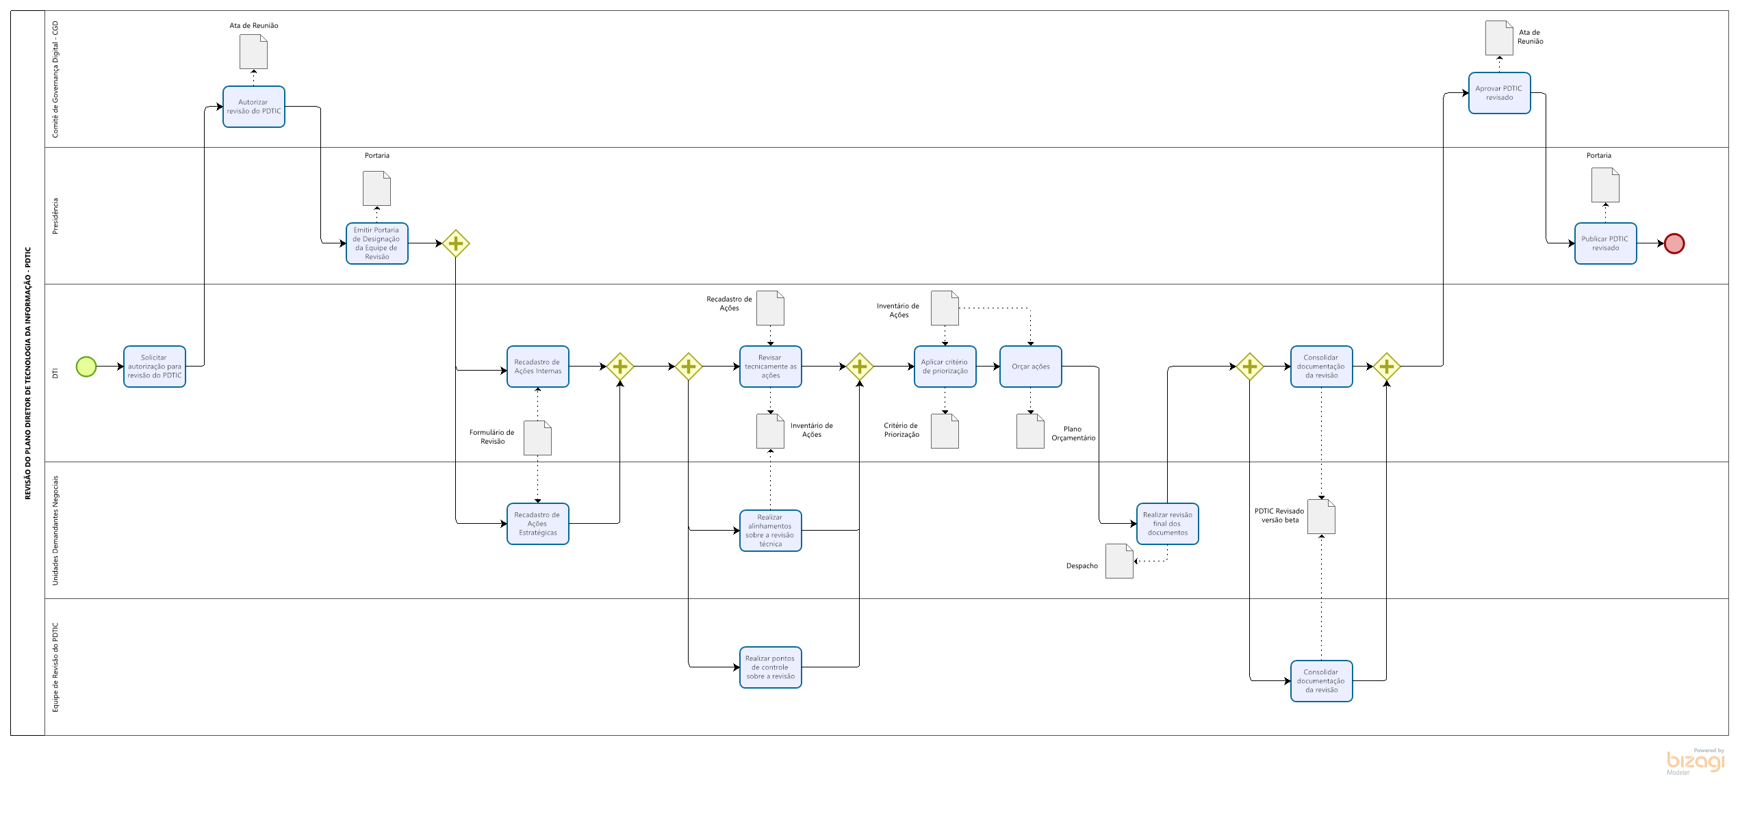Click the Despacho document icon
The width and height of the screenshot is (1740, 824).
tap(1119, 561)
